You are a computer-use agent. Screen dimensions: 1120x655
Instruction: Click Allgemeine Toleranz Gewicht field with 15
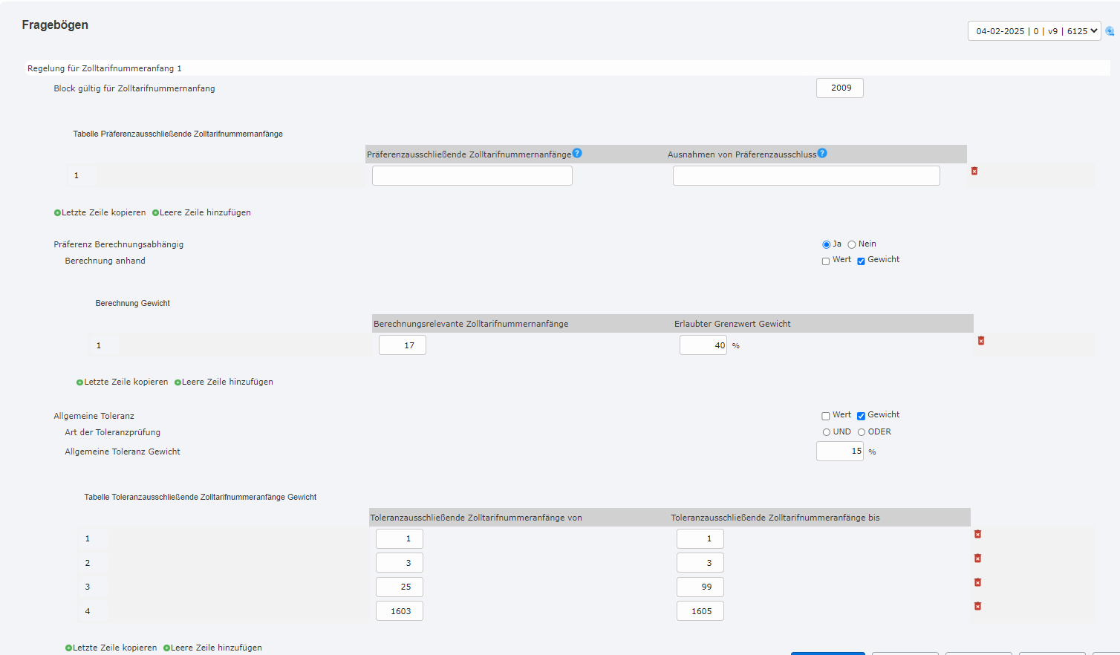point(839,452)
